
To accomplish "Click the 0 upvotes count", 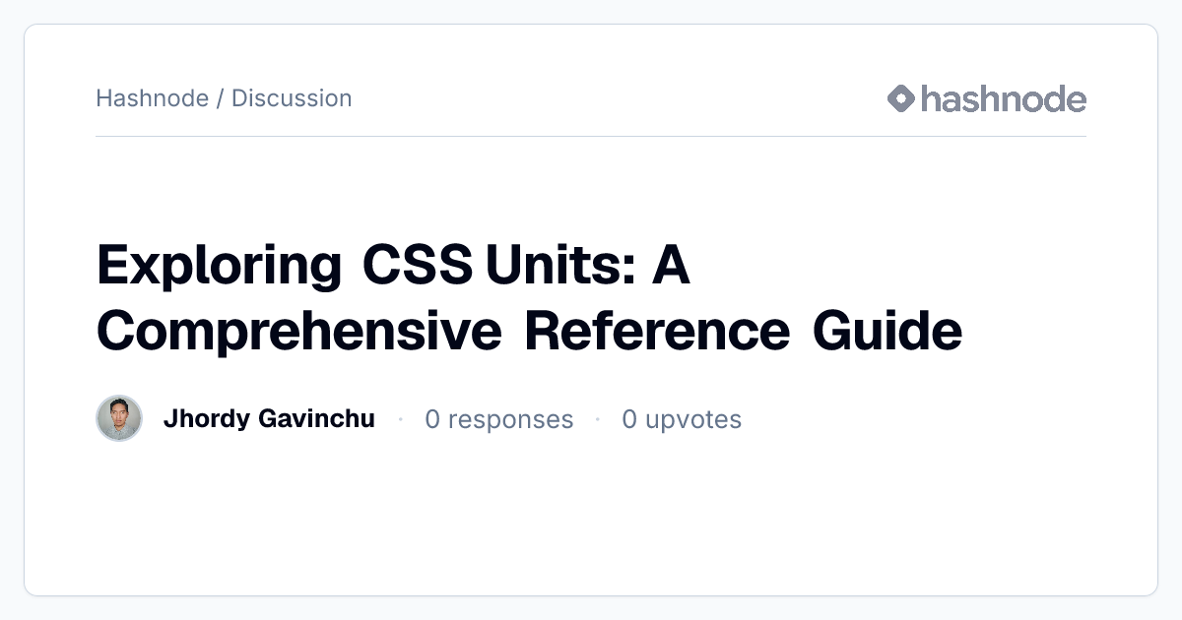I will pos(682,420).
